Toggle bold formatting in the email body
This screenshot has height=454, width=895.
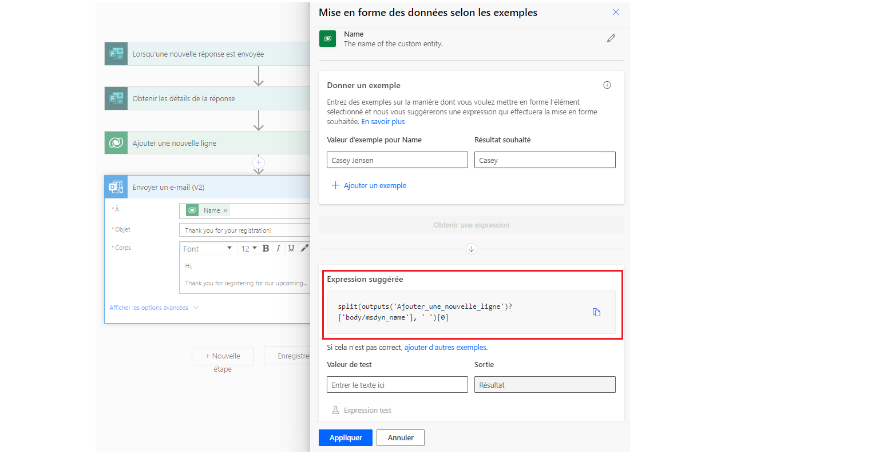(265, 248)
